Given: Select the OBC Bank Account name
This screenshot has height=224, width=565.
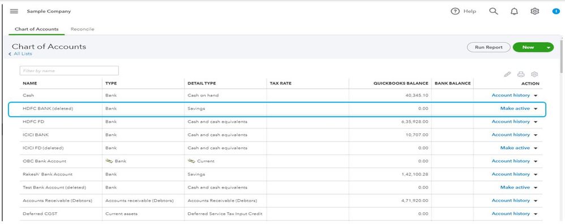Looking at the screenshot, I should [44, 161].
